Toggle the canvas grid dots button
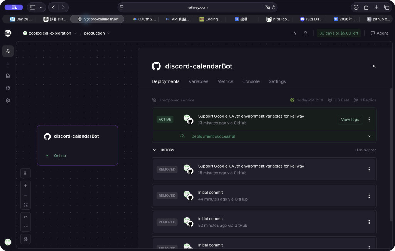 click(25, 173)
